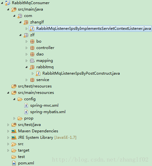Click the zhanglf package icon
Viewport: 152px width, 166px height.
point(26,22)
